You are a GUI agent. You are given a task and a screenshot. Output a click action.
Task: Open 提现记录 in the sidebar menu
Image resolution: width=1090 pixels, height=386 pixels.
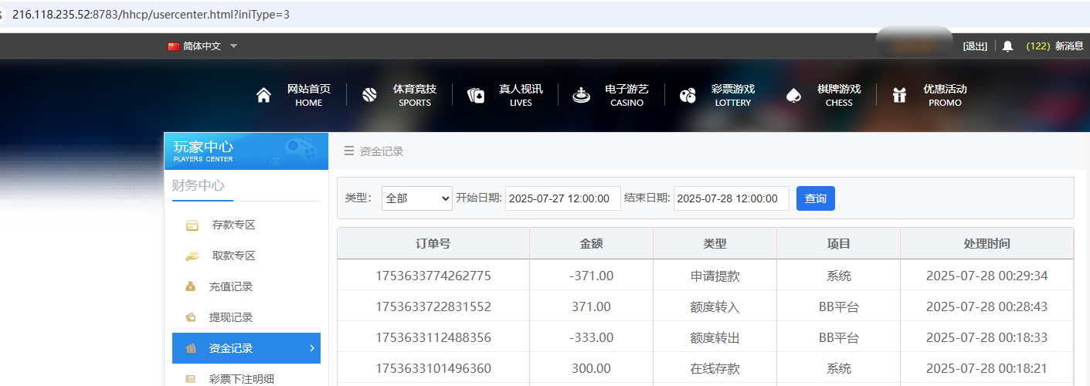point(230,317)
